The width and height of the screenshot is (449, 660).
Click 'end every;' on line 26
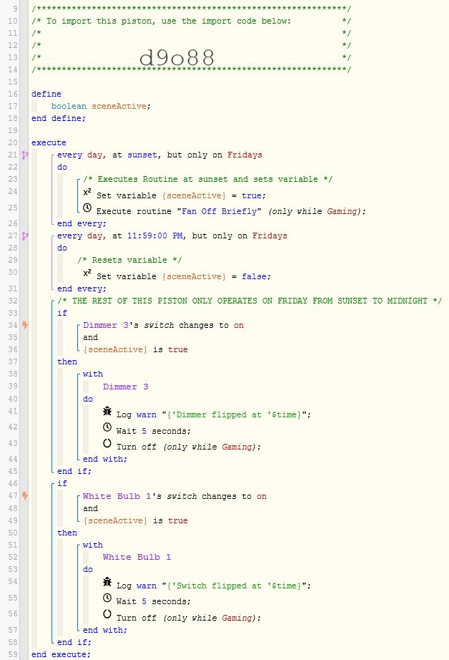click(82, 223)
